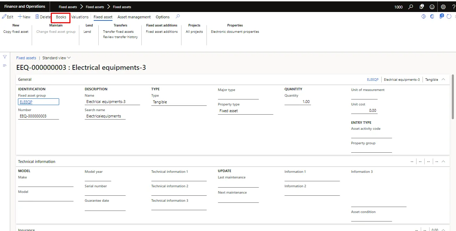This screenshot has width=456, height=231.
Task: Click the Next maintenance field
Action: coord(238,199)
